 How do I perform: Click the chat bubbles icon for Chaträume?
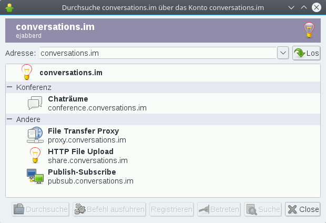point(35,103)
